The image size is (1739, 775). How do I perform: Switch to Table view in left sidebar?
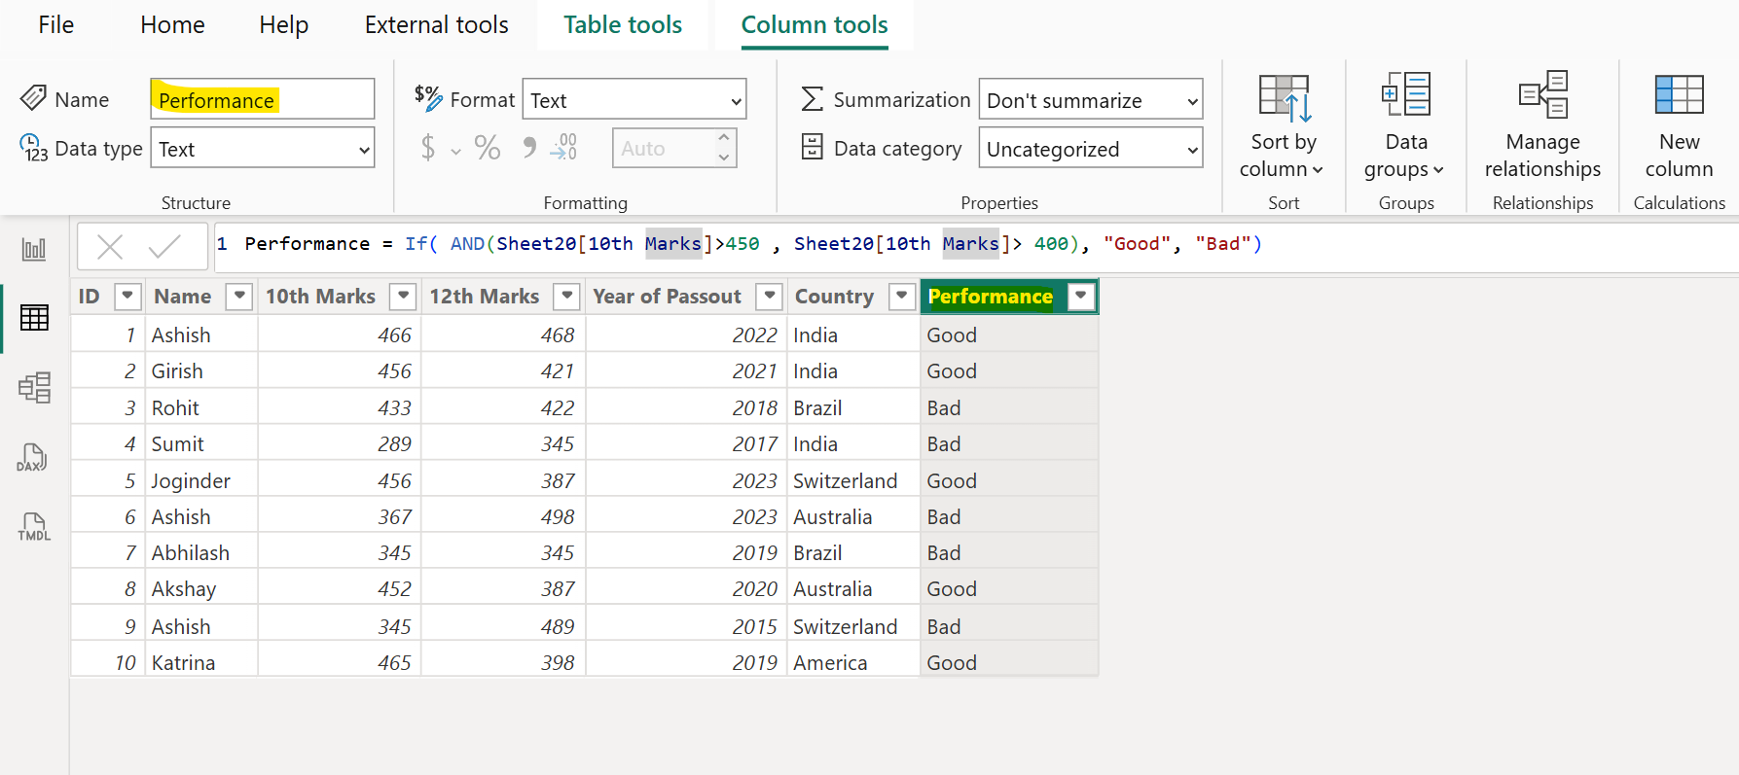[34, 318]
